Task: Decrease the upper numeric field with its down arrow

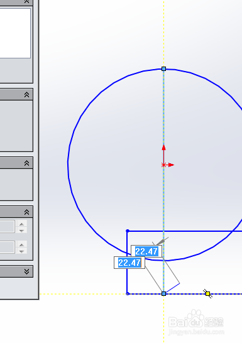Action: (21, 231)
